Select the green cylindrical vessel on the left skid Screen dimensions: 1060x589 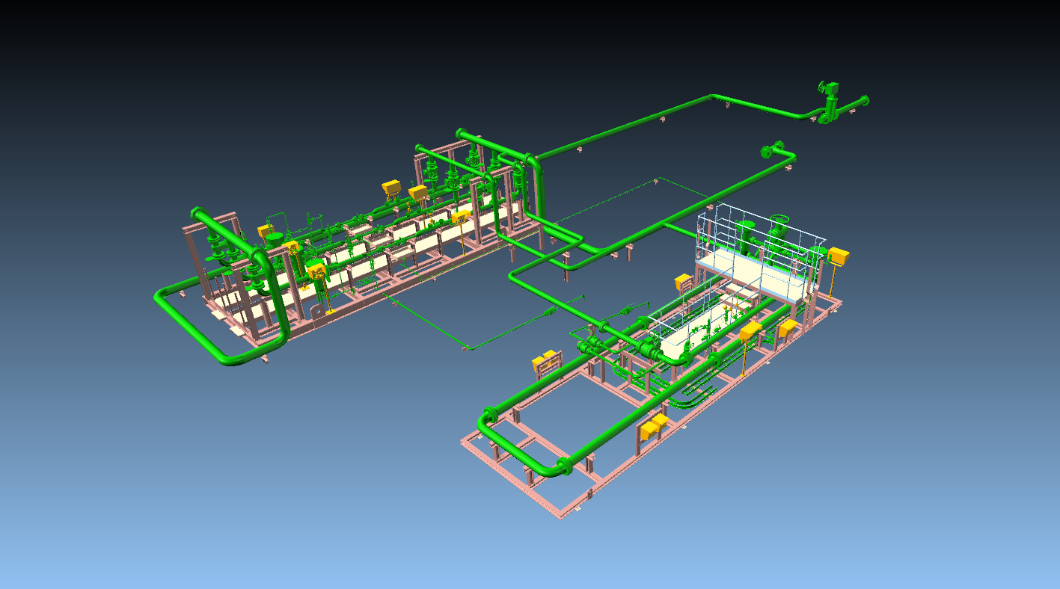pyautogui.click(x=275, y=239)
